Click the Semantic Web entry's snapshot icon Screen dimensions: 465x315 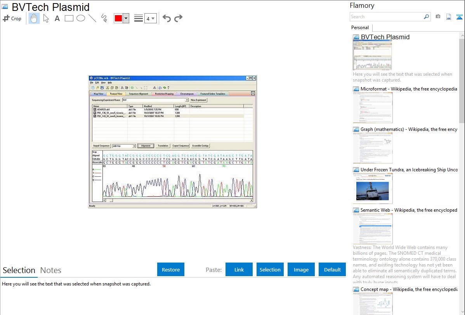point(356,210)
